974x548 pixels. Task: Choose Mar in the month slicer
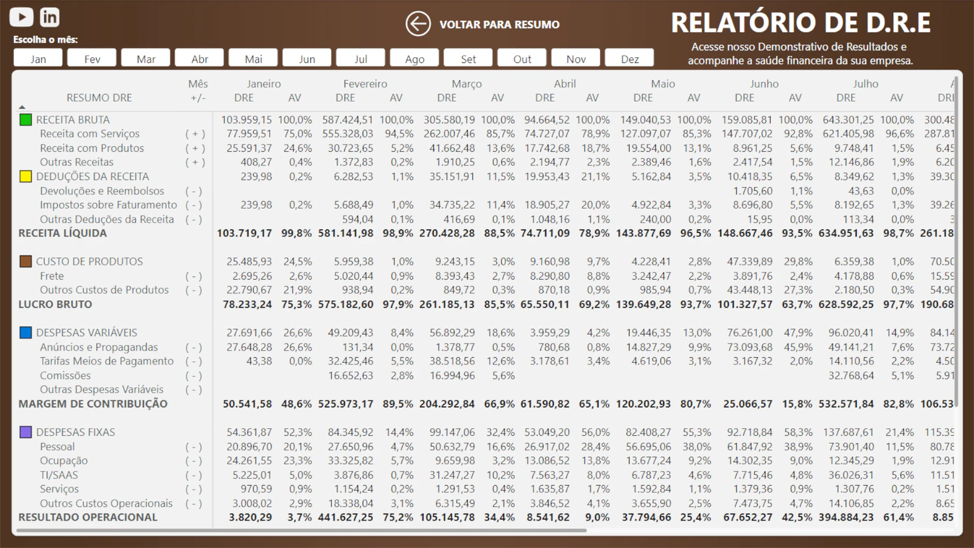coord(146,59)
